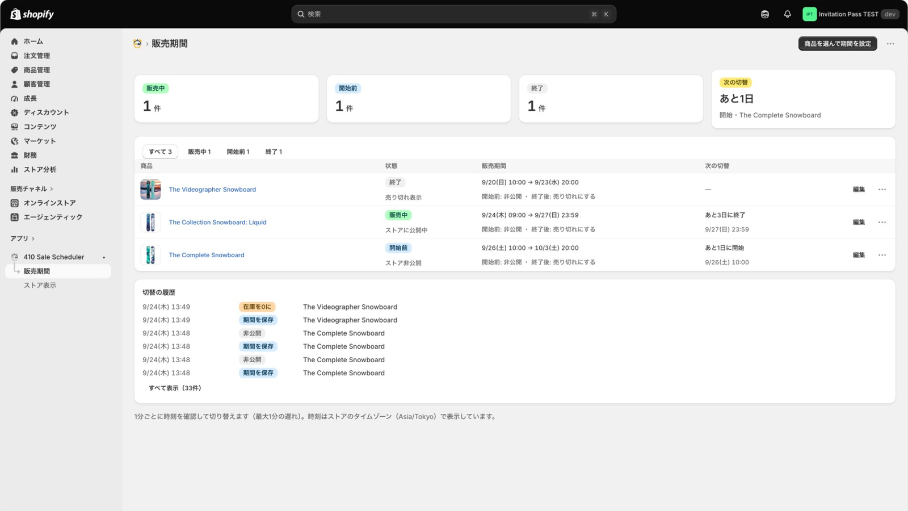Viewport: 908px width, 511px height.
Task: Open 顧客管理 customers icon
Action: pos(15,84)
